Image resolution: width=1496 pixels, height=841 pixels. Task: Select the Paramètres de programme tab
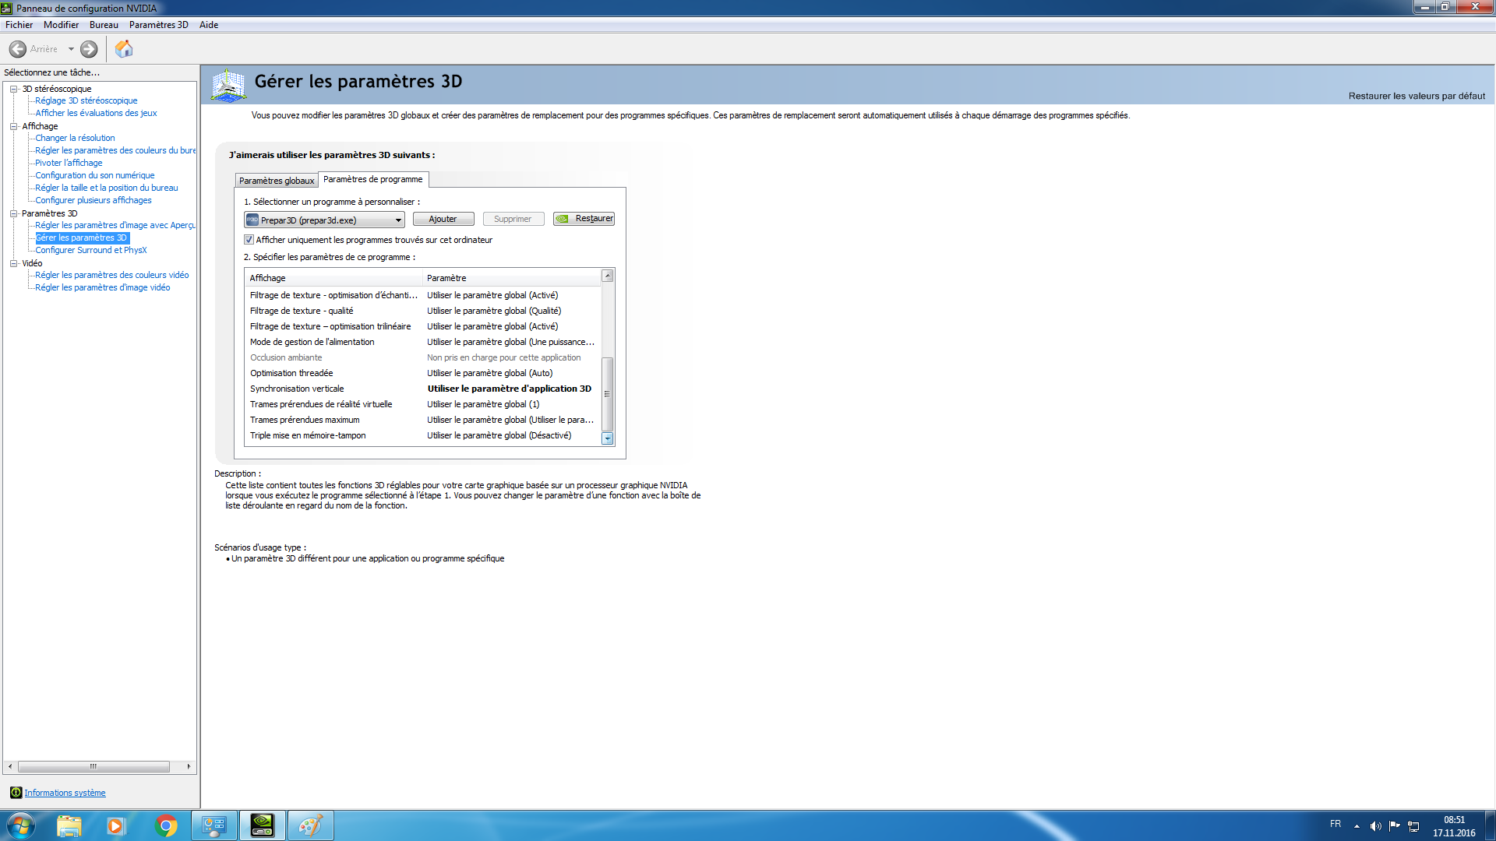click(372, 179)
